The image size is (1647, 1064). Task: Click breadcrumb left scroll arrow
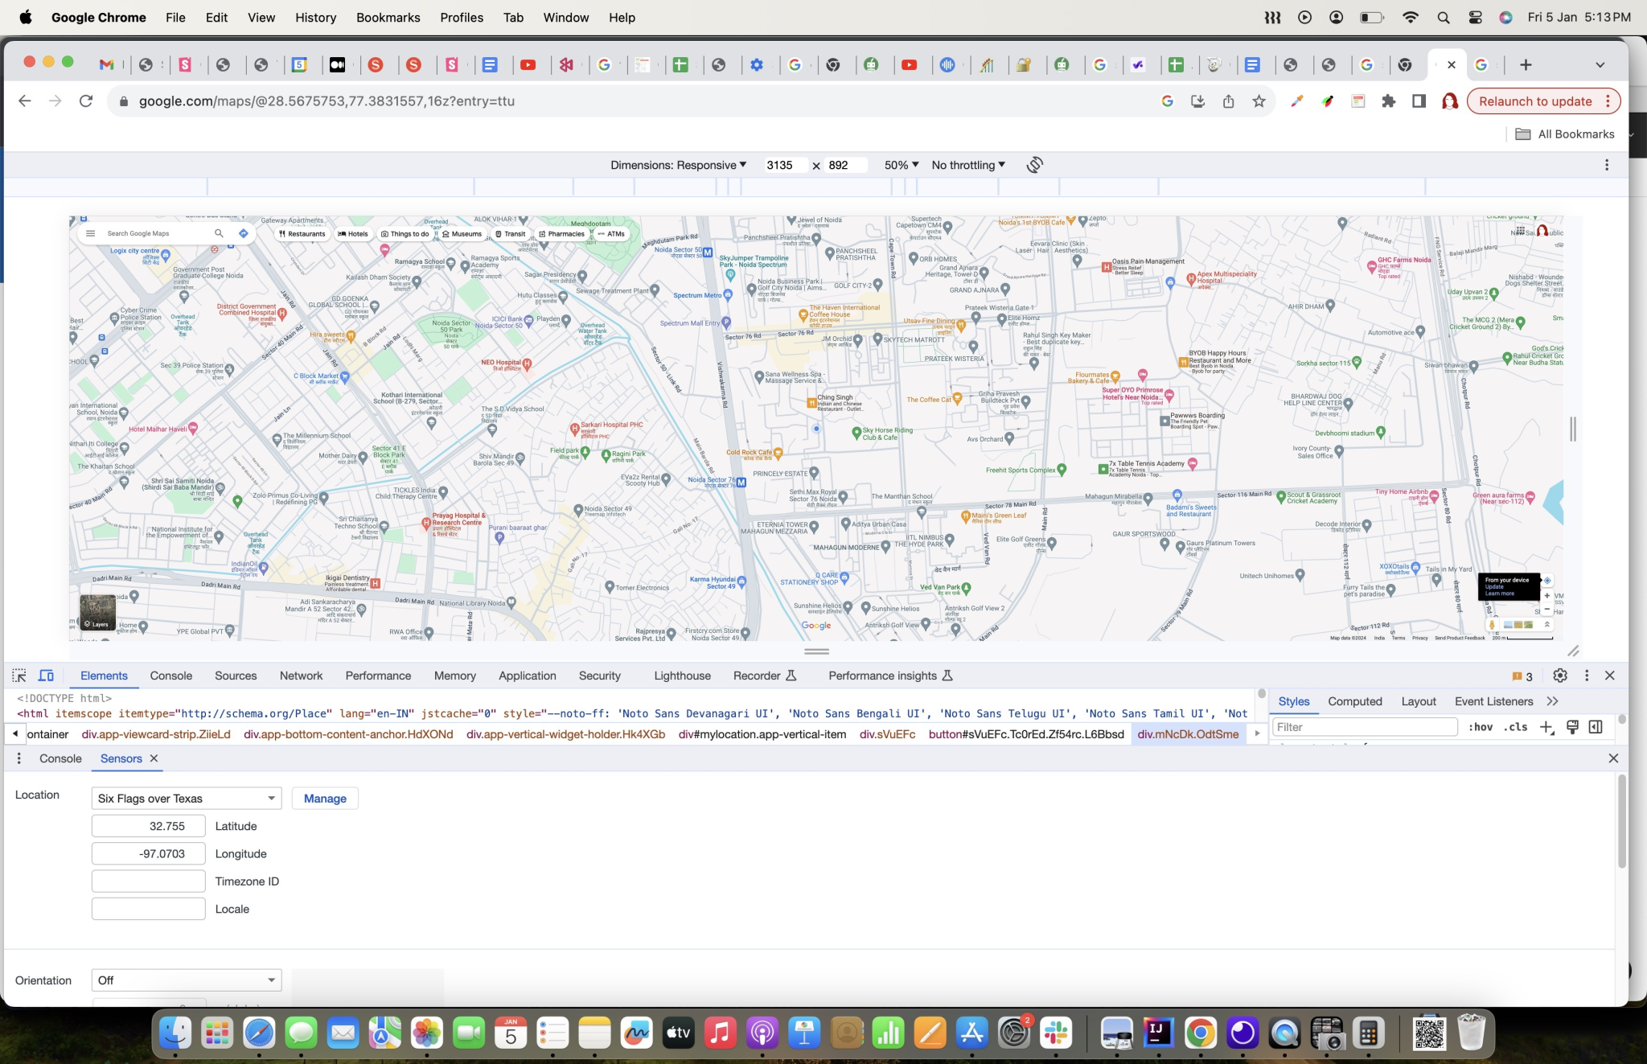click(x=14, y=733)
